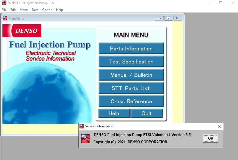Click the Help button in Main Menu
Viewport: 238px width, 160px height.
114,113
